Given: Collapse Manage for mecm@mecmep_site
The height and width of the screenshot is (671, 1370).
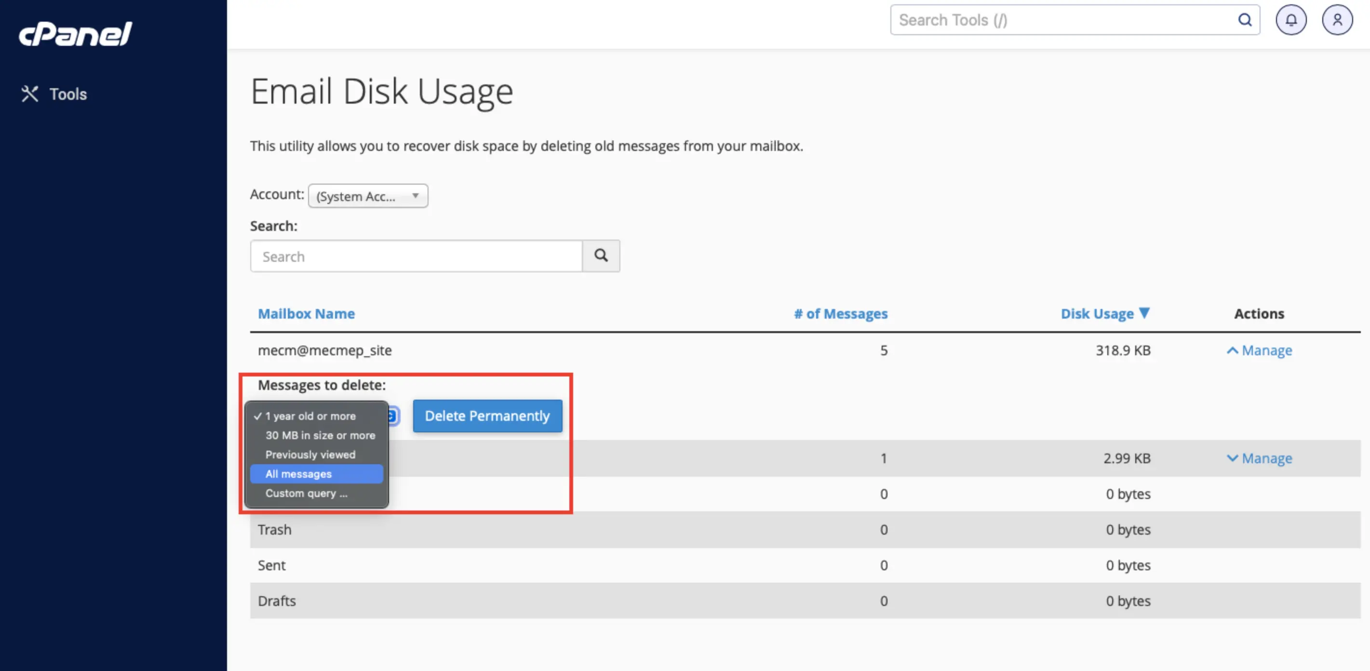Looking at the screenshot, I should [1260, 350].
